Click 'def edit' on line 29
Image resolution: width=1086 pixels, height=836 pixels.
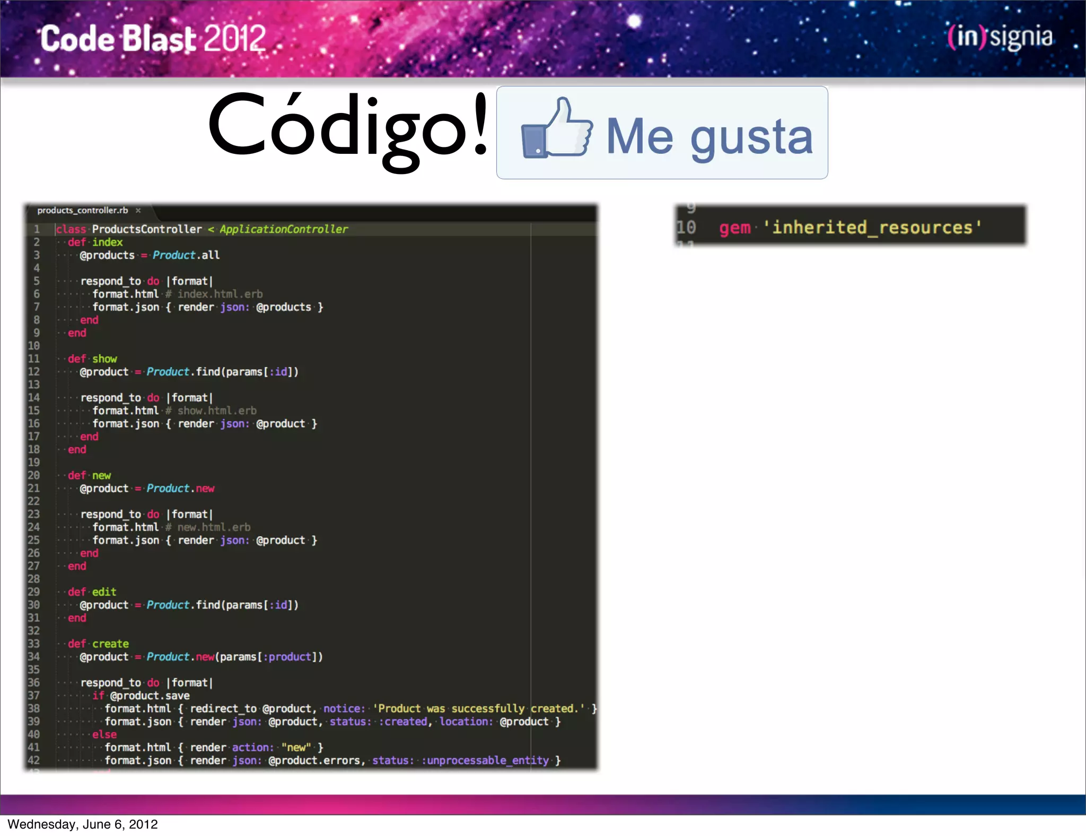coord(92,592)
